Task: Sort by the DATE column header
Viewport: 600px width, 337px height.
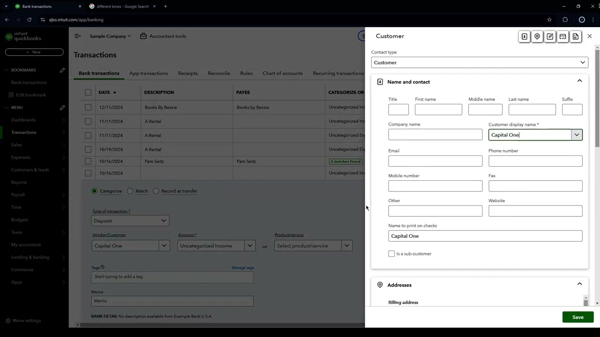Action: point(107,93)
